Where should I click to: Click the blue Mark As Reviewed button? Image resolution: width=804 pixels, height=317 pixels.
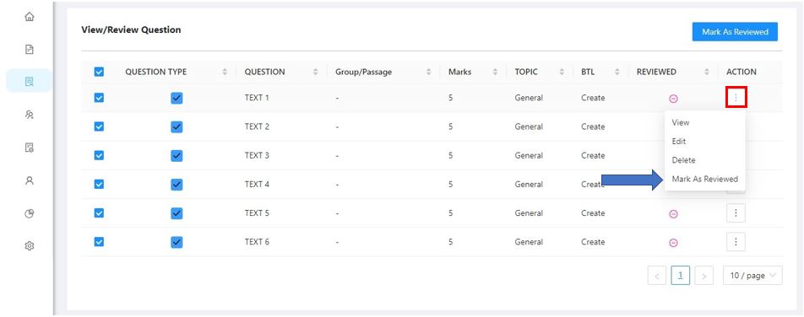click(735, 32)
